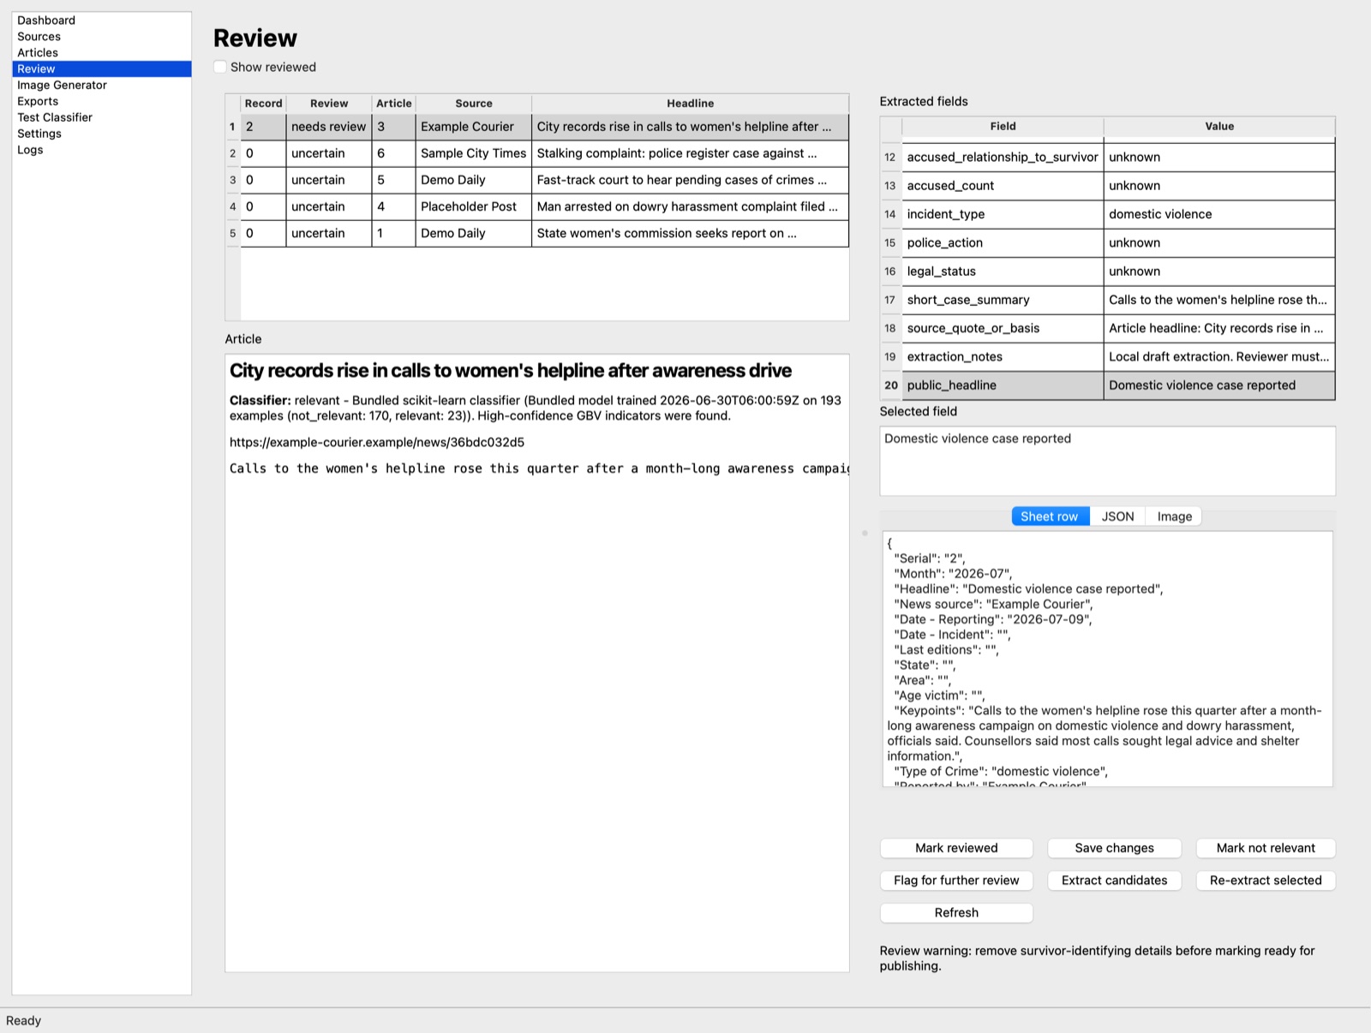
Task: Click the example-courier article URL
Action: [377, 443]
